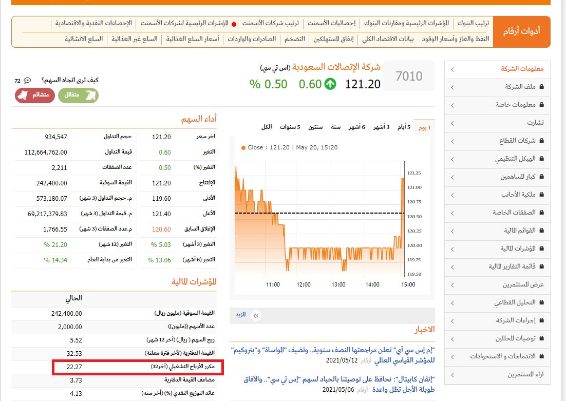The height and width of the screenshot is (401, 566).
Task: Open إنفاق المستهلكين link
Action: point(333,39)
